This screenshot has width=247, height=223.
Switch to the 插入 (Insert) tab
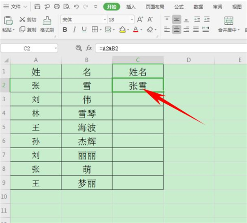click(x=131, y=7)
